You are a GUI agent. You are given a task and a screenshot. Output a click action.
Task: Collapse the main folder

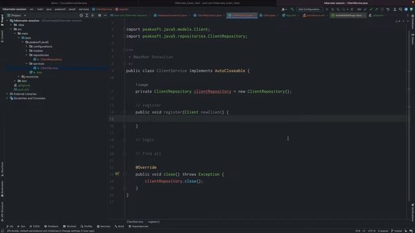(15, 34)
